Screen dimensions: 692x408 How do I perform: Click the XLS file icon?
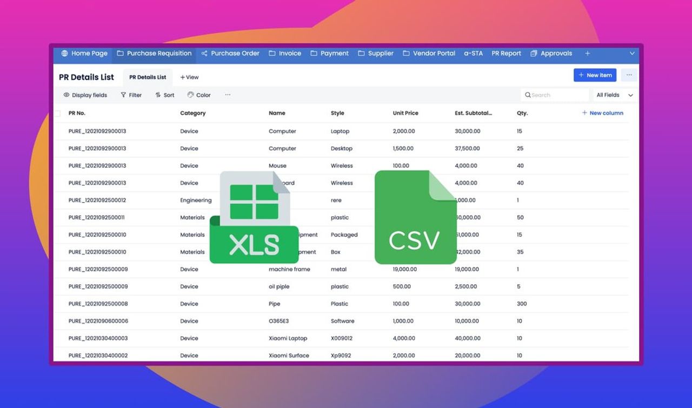(x=254, y=217)
